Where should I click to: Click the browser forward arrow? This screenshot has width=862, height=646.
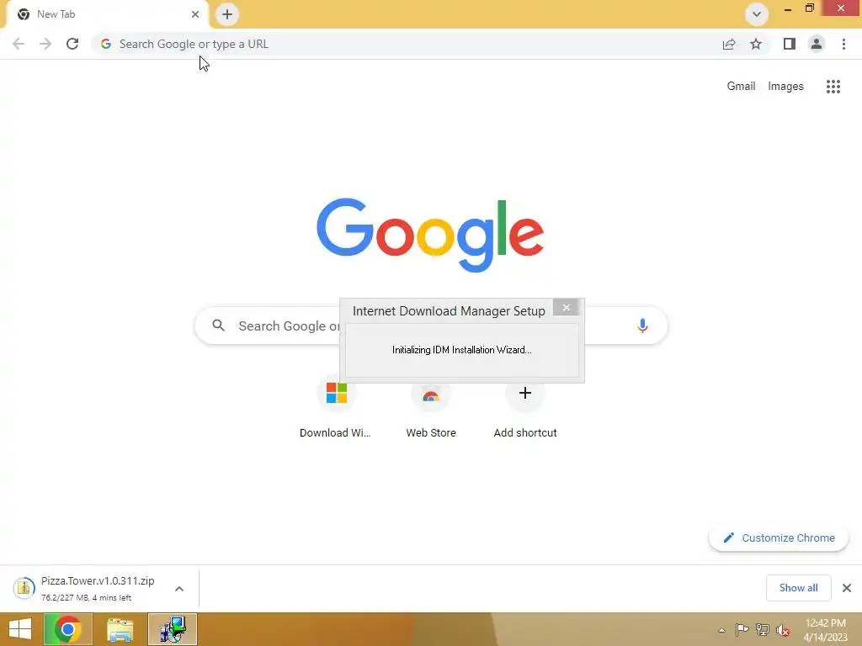coord(45,44)
